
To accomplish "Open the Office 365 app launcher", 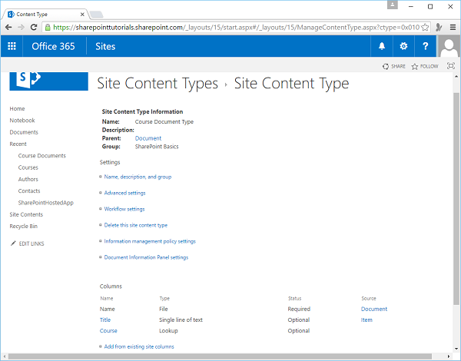I will (12, 46).
